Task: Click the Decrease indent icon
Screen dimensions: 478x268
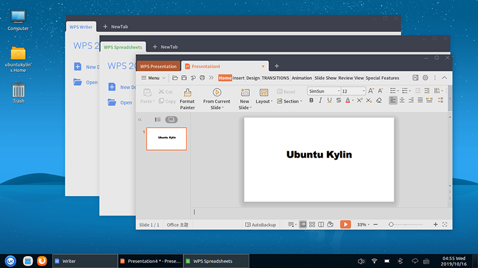Action: pyautogui.click(x=418, y=91)
